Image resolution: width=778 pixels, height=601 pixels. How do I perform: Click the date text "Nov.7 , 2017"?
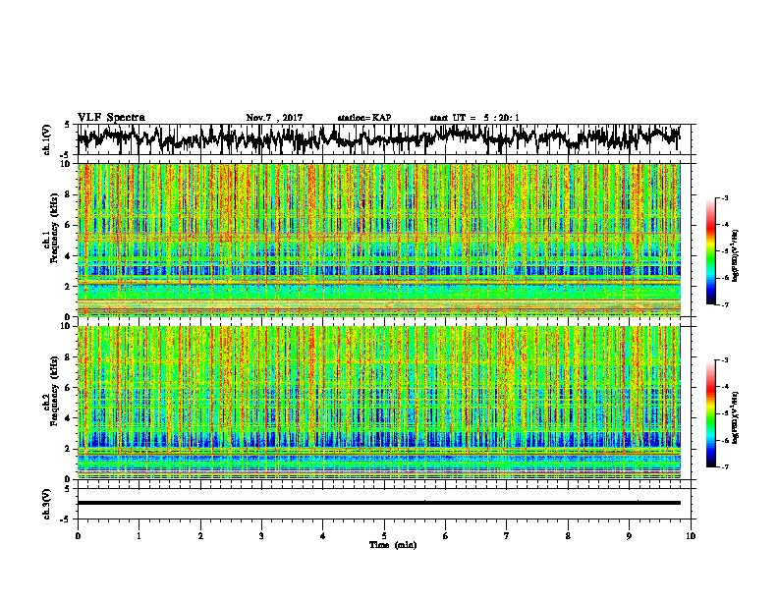click(274, 118)
